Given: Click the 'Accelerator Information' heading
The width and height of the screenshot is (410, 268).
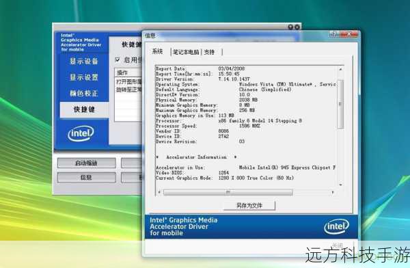Looking at the screenshot, I should 196,157.
